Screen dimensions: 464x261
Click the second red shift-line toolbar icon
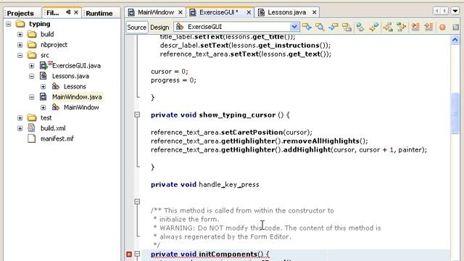[428, 27]
